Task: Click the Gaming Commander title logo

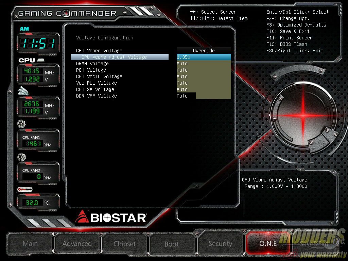Action: [67, 13]
